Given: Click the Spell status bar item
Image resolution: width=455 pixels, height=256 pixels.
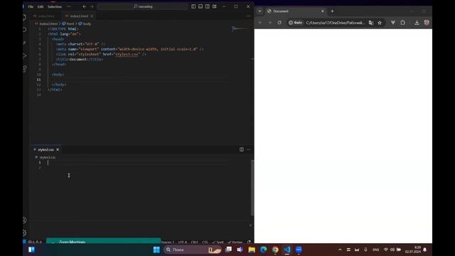Looking at the screenshot, I should click(x=218, y=242).
